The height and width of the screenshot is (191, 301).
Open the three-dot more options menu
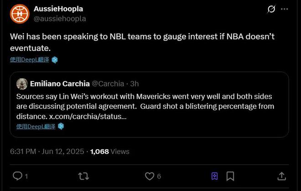pos(285,9)
